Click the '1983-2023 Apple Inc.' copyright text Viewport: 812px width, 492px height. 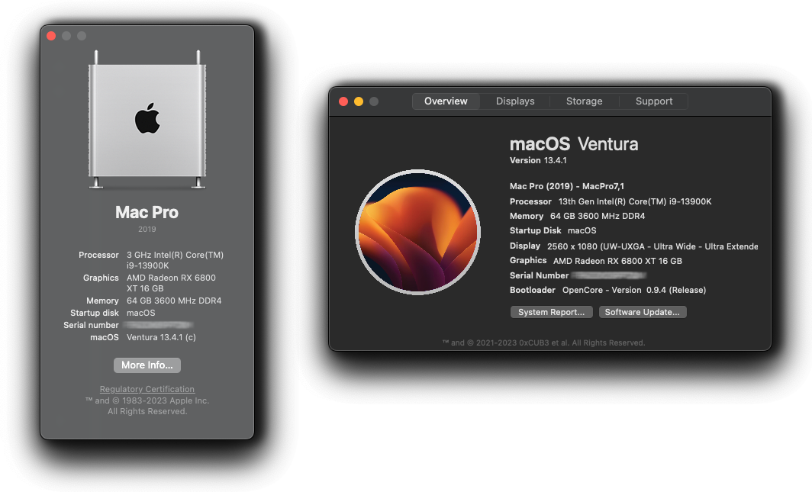(x=147, y=400)
